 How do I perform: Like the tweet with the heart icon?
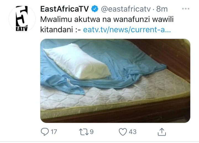[x=123, y=132]
